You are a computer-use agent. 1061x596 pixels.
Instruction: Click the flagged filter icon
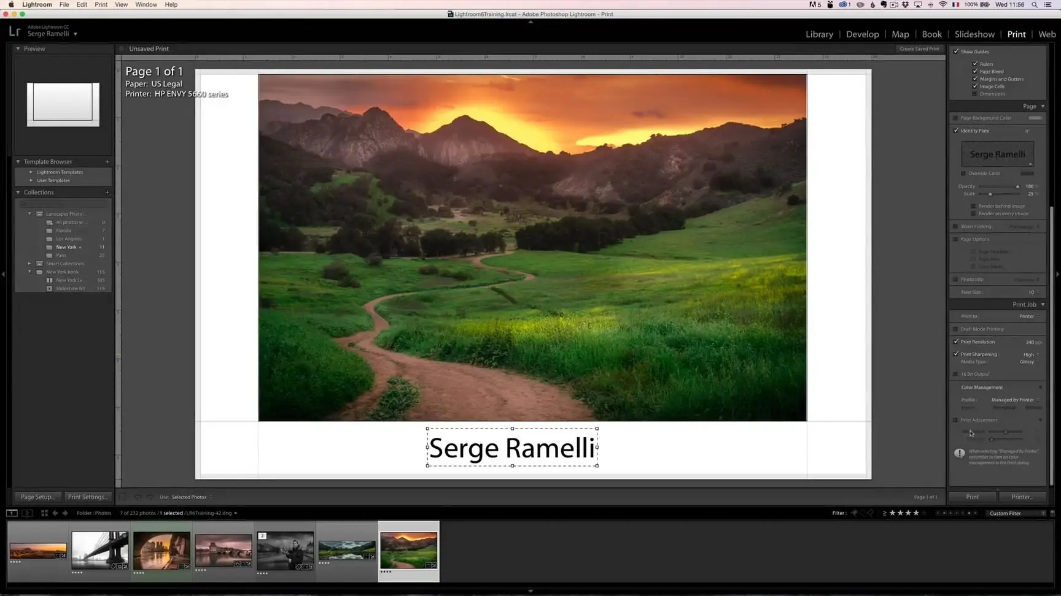click(855, 513)
